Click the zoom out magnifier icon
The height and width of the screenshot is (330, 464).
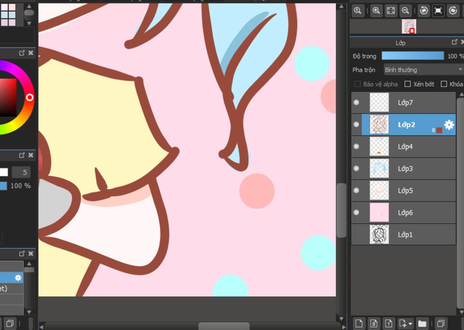[406, 10]
